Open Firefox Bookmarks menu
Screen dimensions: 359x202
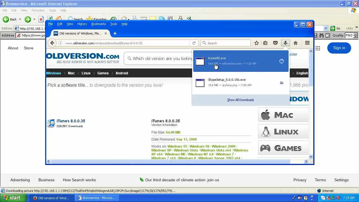coord(98,24)
